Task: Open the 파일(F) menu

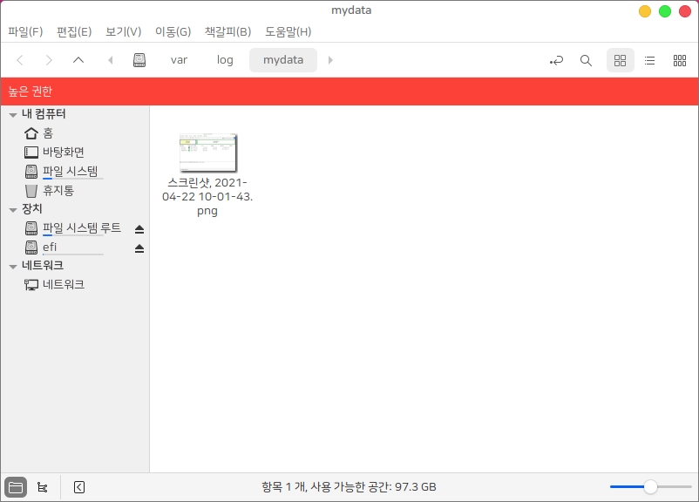Action: [x=25, y=31]
